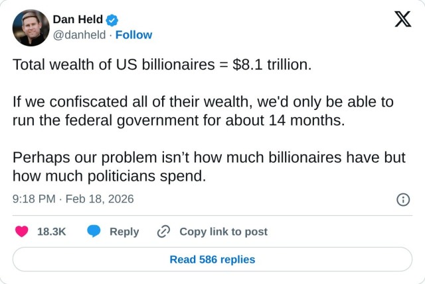
Task: Click the blue verified badge
Action: [x=113, y=19]
